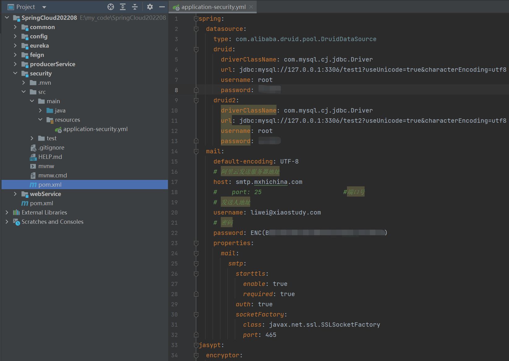
Task: Select the .gitignore file
Action: coord(51,147)
